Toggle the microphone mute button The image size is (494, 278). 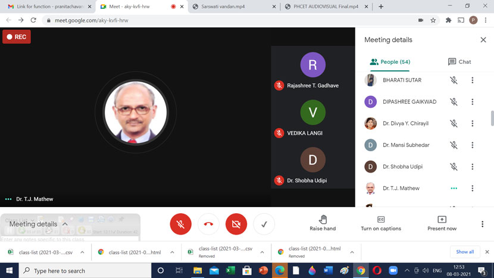click(x=180, y=224)
